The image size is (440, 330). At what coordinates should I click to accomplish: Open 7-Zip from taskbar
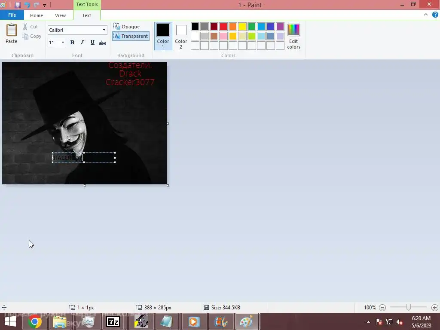pyautogui.click(x=113, y=322)
